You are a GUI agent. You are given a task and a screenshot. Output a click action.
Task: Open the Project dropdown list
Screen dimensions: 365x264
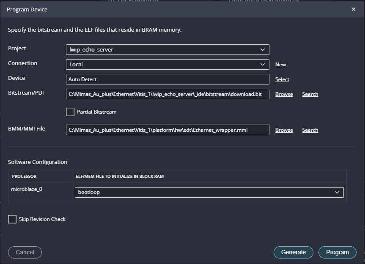pos(167,50)
